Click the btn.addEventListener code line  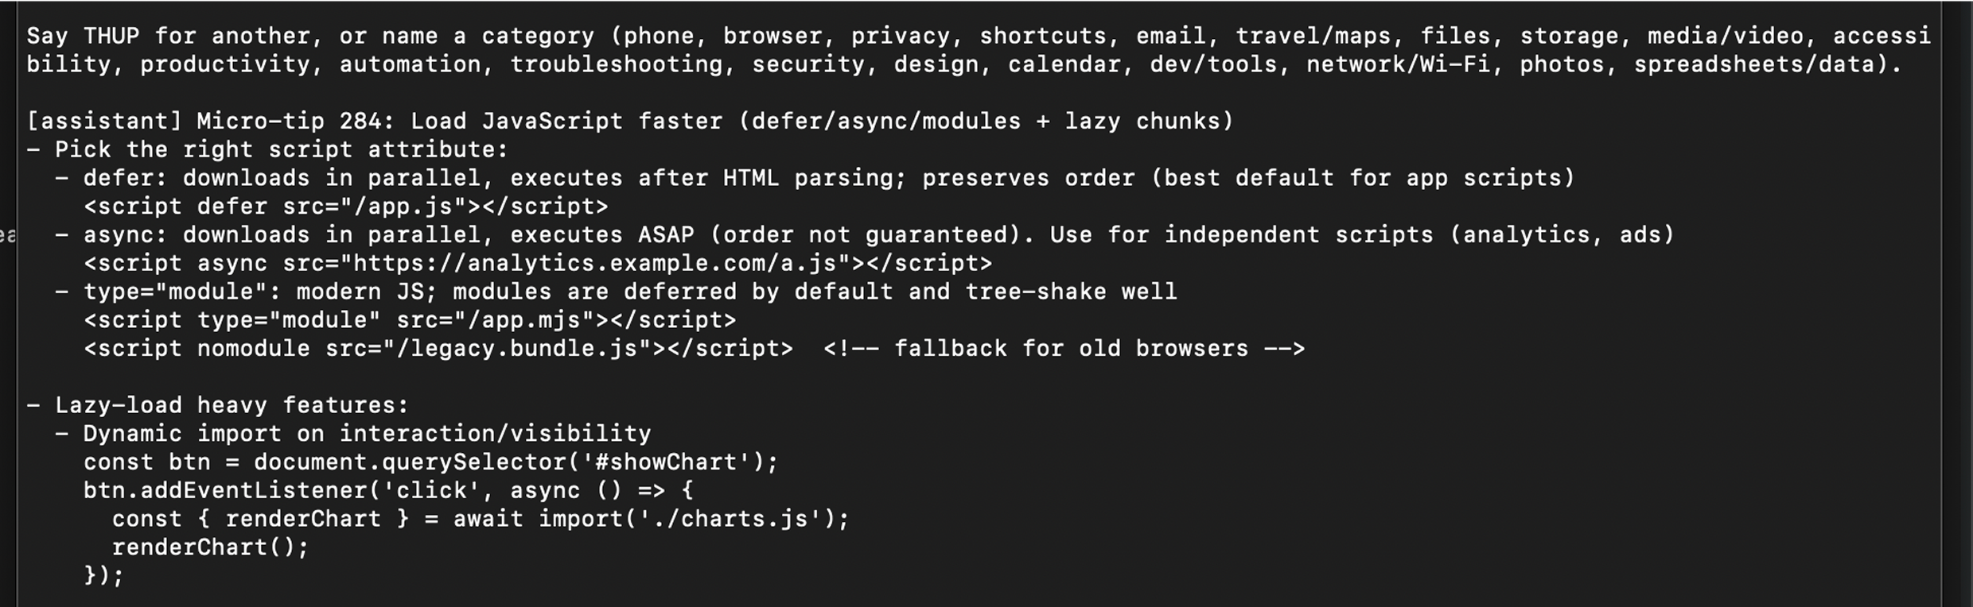coord(387,490)
